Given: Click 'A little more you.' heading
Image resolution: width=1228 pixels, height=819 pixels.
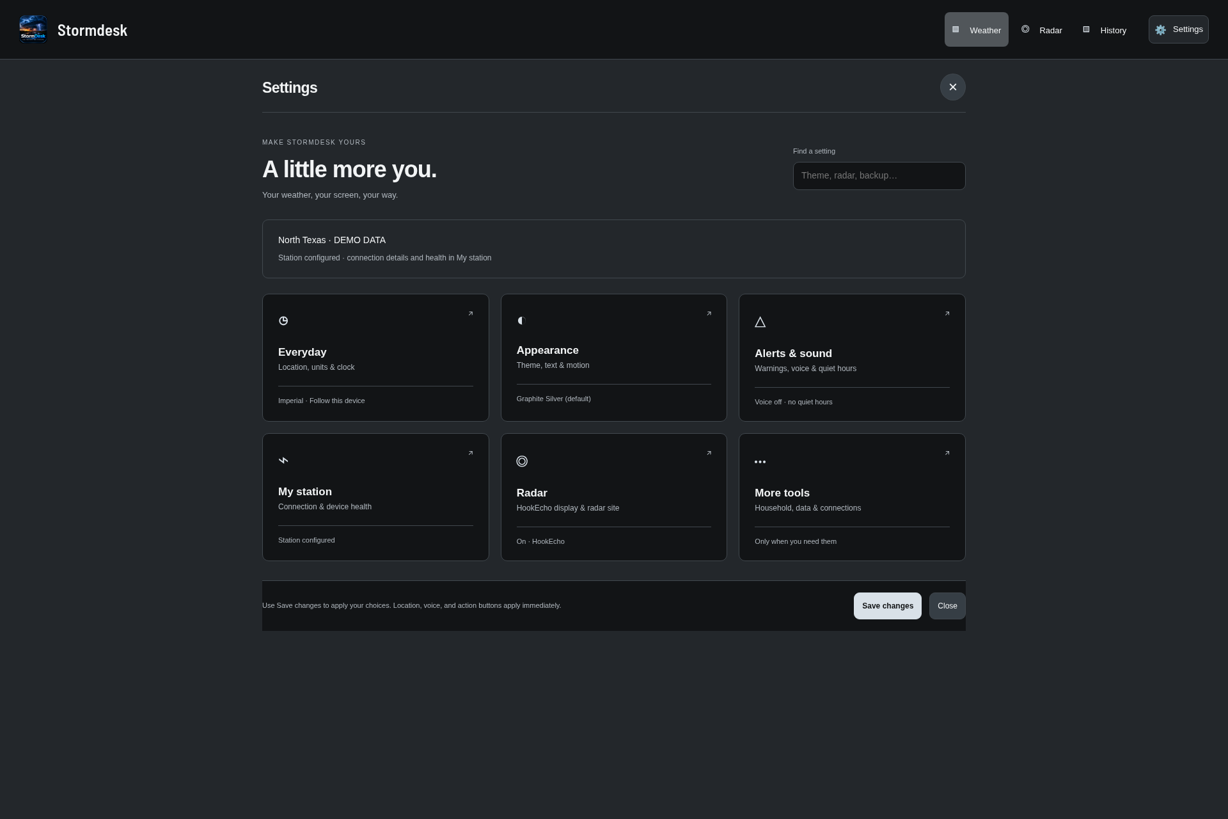Looking at the screenshot, I should 349,170.
